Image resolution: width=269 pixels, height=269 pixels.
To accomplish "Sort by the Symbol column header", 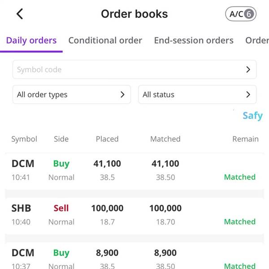I will (24, 139).
